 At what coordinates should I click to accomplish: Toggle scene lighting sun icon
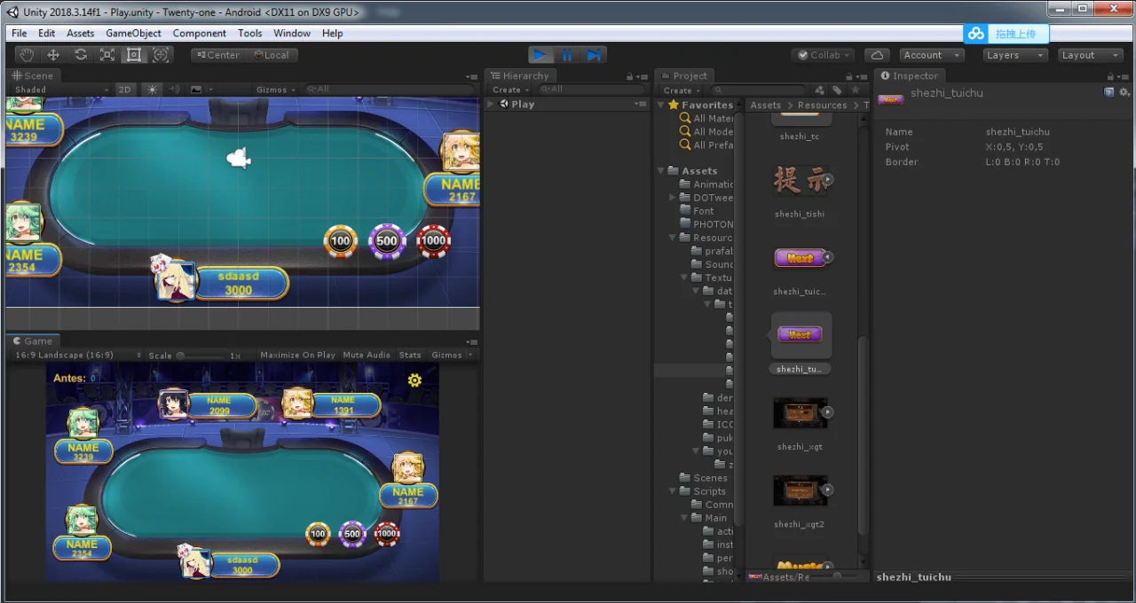[152, 90]
